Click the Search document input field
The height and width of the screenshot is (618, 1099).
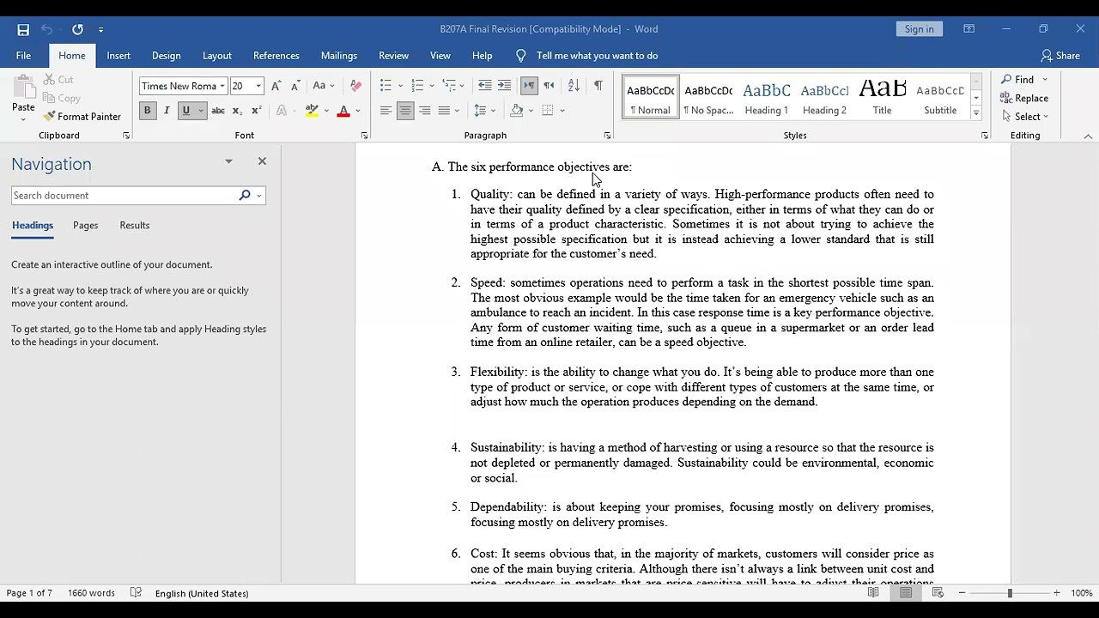124,196
